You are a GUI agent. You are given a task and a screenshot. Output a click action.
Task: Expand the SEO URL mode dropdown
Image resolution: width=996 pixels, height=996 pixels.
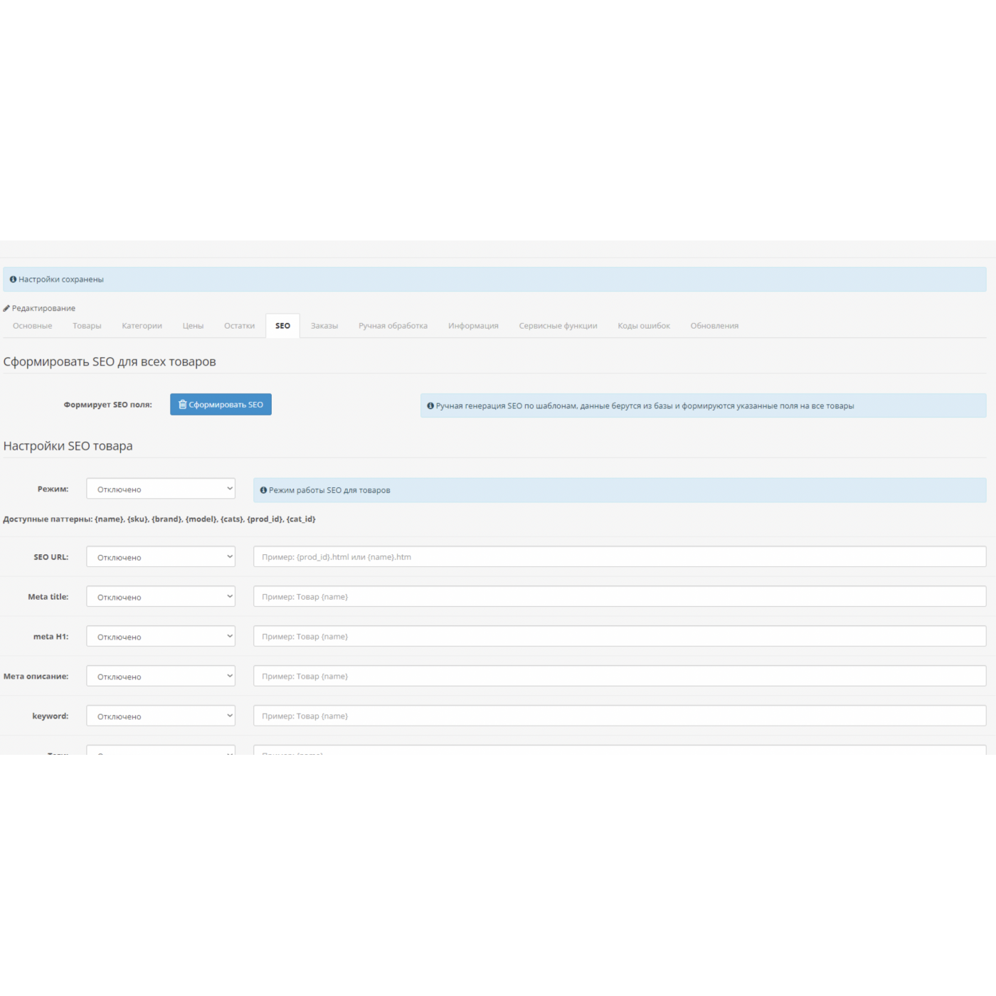pyautogui.click(x=160, y=557)
